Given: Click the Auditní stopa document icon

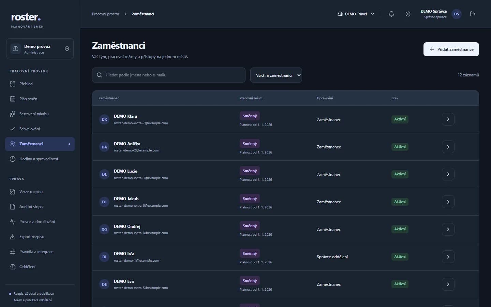Looking at the screenshot, I should [13, 207].
